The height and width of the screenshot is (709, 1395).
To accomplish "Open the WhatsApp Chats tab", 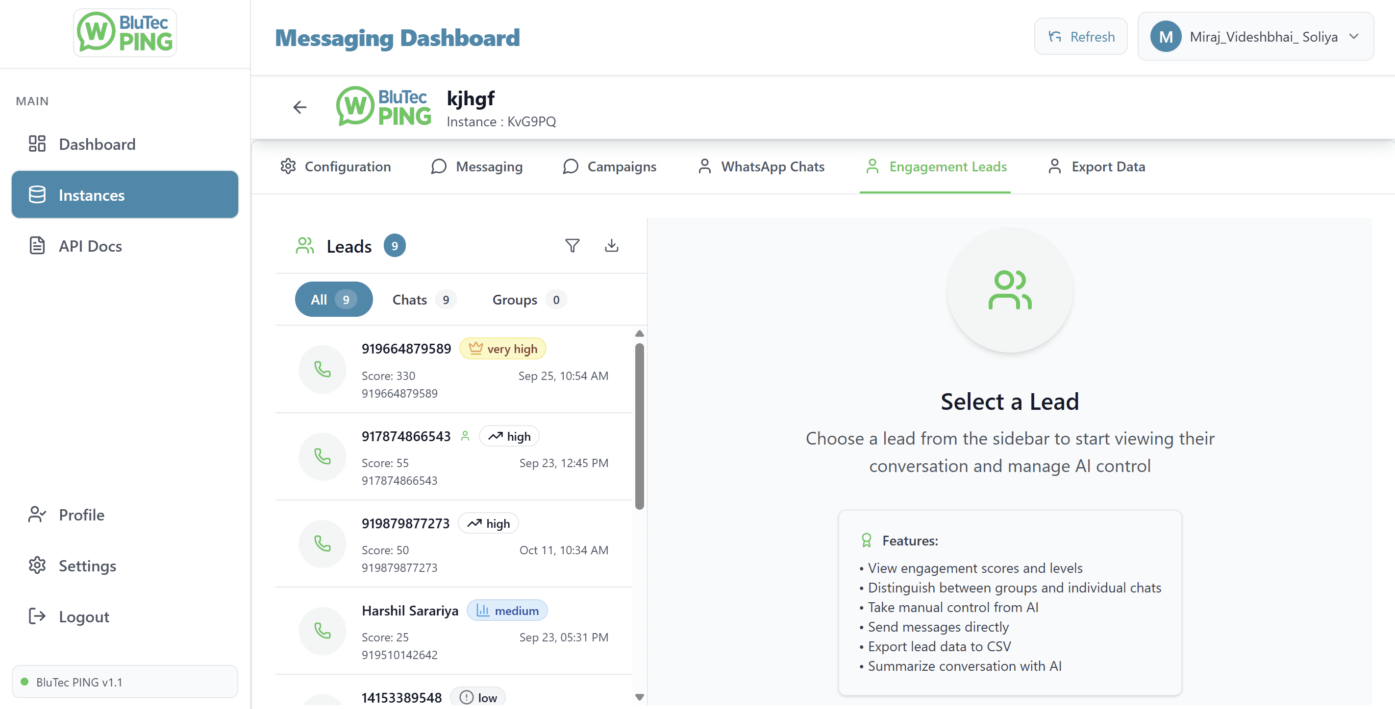I will 761,166.
